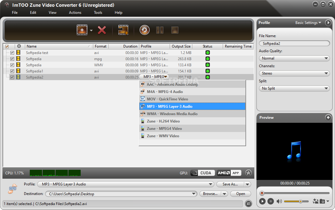Mute the preview speaker icon
Screen dimensions: 335x210
279,201
